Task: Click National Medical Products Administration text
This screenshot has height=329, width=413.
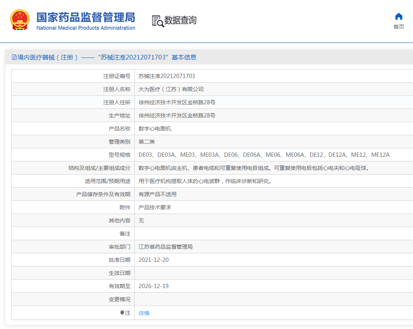Action: coord(86,28)
